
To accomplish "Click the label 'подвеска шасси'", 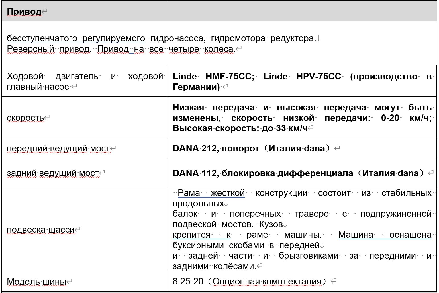I will pyautogui.click(x=40, y=230).
